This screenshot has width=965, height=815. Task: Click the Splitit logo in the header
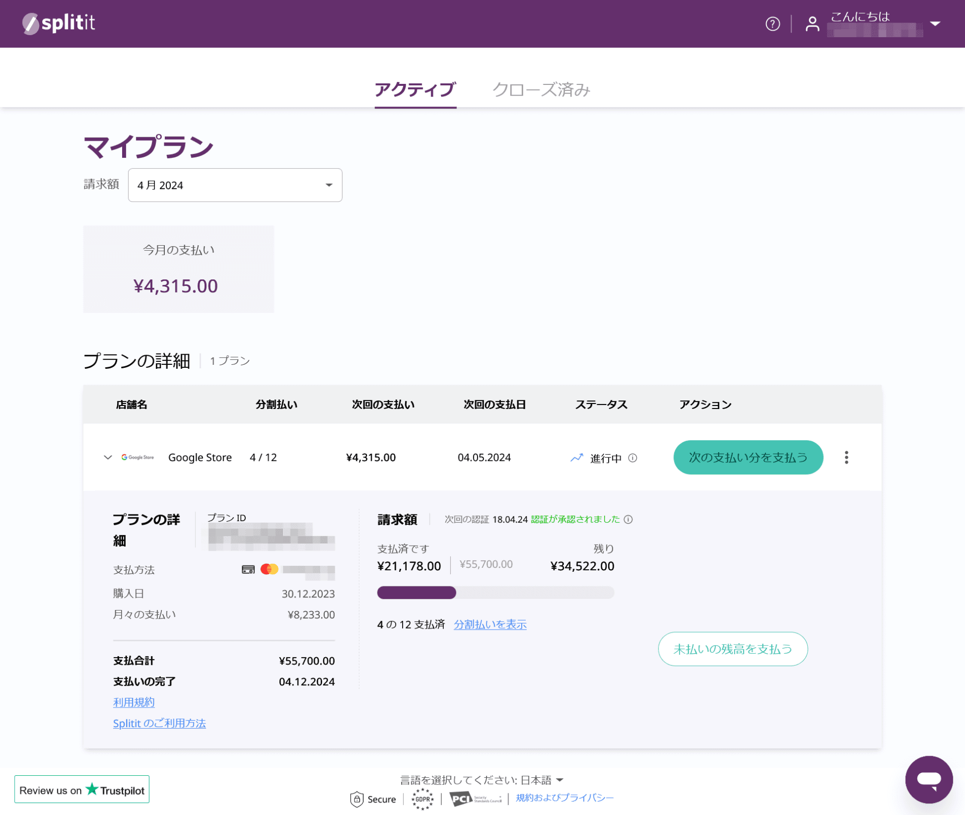click(58, 23)
